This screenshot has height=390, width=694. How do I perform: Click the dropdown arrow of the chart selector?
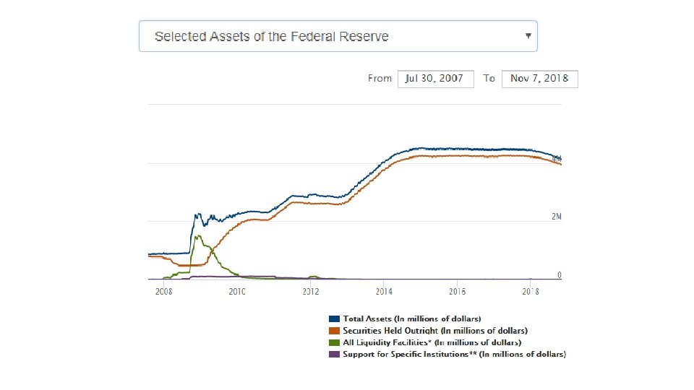(528, 35)
